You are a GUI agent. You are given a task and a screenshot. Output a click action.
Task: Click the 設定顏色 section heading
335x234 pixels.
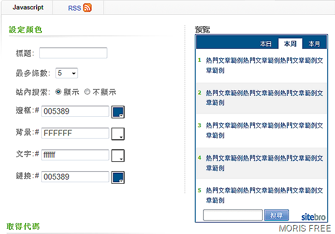click(x=26, y=29)
